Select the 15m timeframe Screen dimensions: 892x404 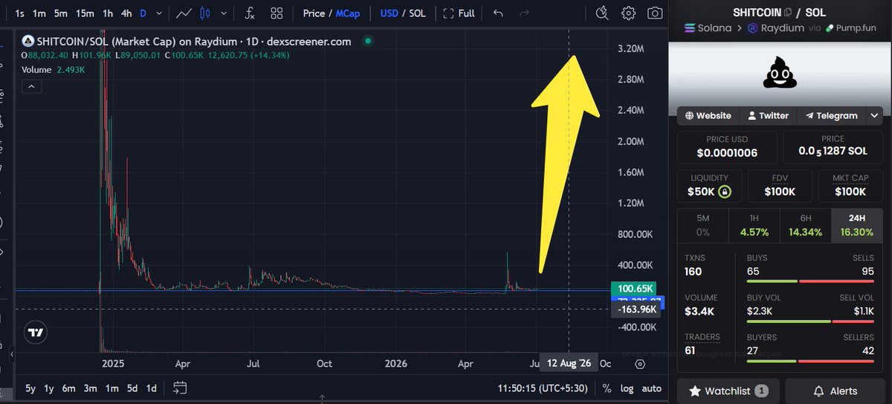85,13
